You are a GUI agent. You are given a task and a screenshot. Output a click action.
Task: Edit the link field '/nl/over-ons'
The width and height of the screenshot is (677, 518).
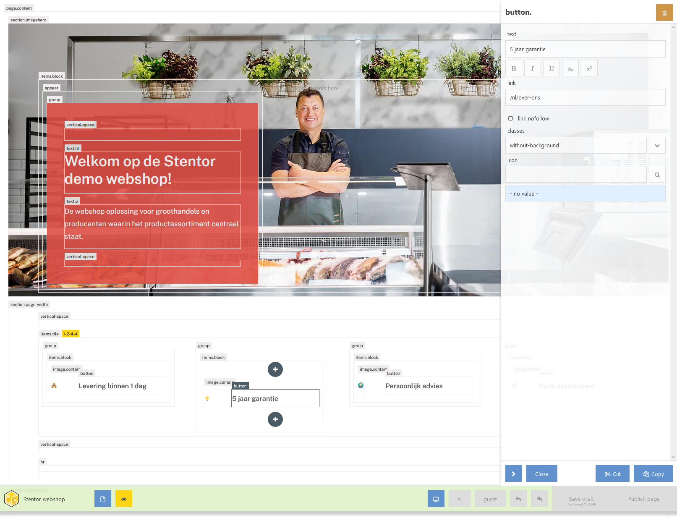[x=585, y=97]
